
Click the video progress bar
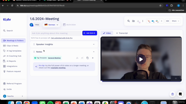click(x=141, y=81)
